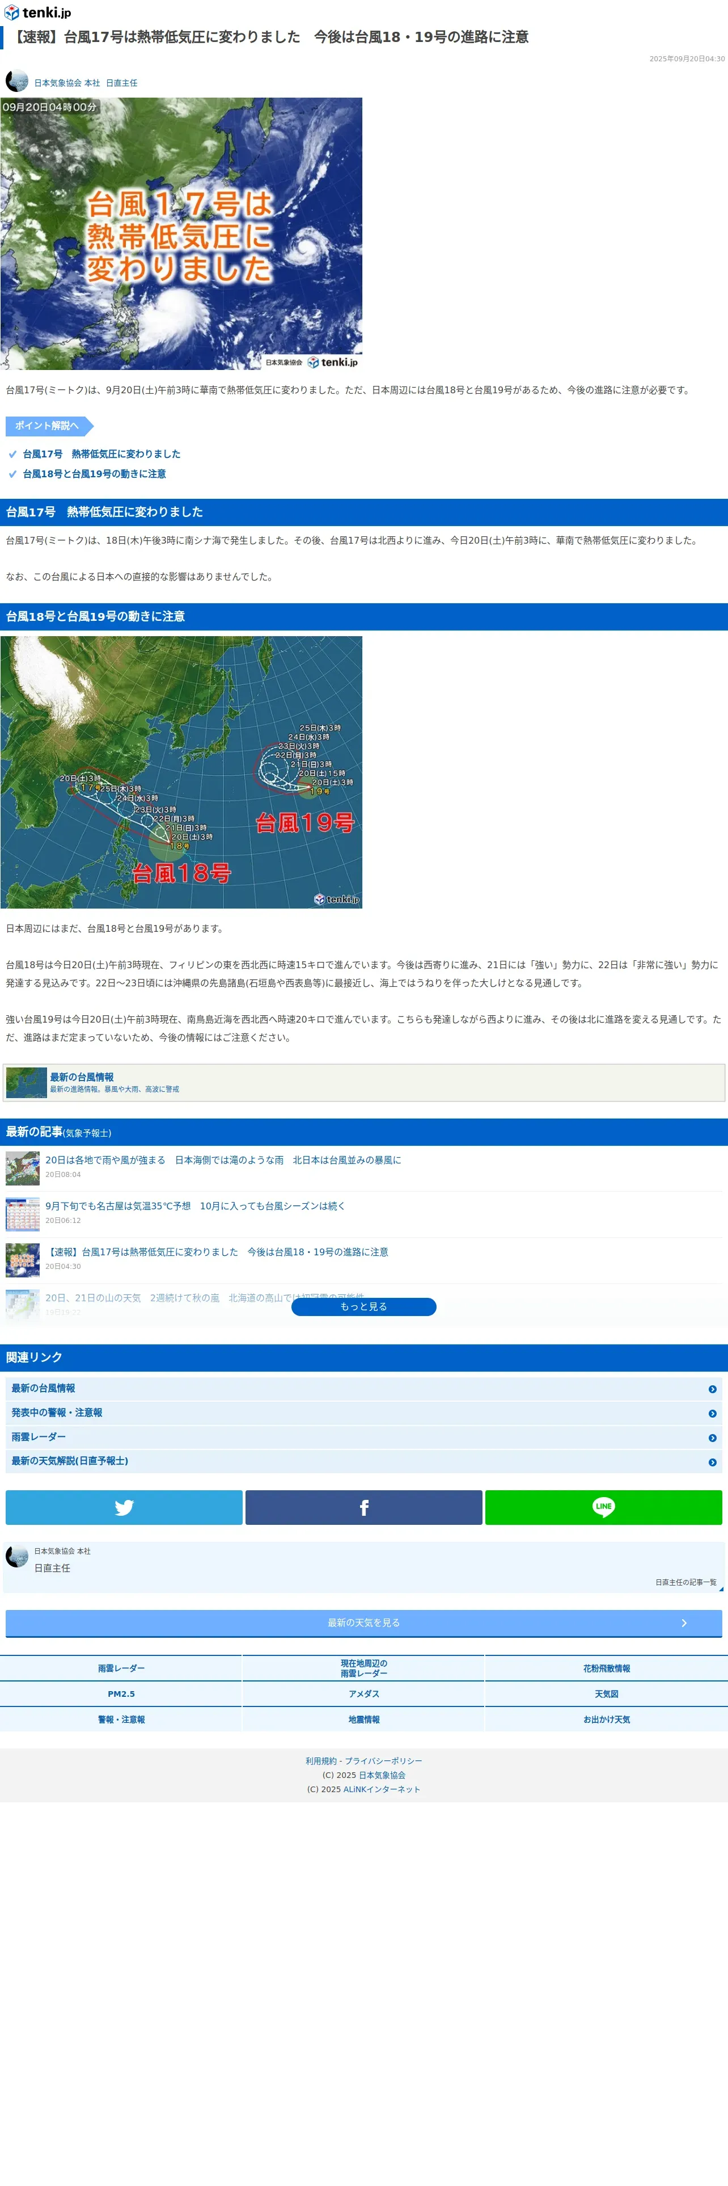Share article via Twitter bird button

[124, 1507]
